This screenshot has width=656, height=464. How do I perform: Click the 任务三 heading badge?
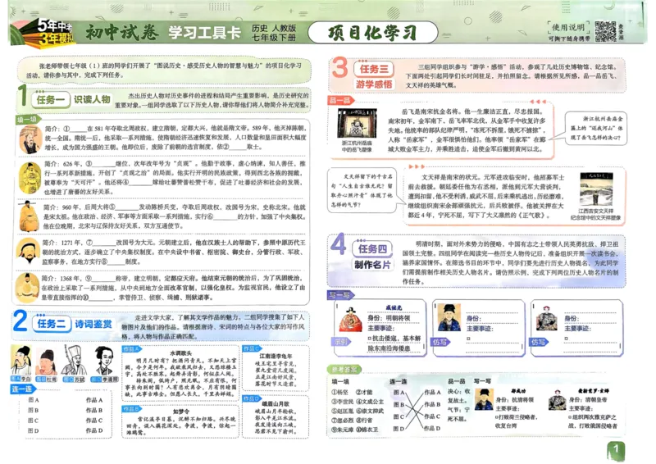374,69
